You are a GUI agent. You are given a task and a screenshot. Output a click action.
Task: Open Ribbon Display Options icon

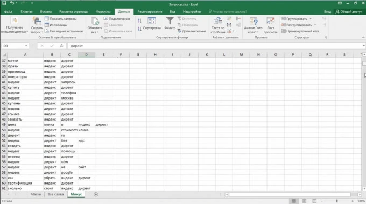pos(340,3)
